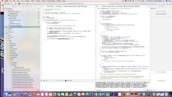Go back in the left editor jump bar
Image resolution: width=172 pixels, height=97 pixels.
[x=43, y=6]
